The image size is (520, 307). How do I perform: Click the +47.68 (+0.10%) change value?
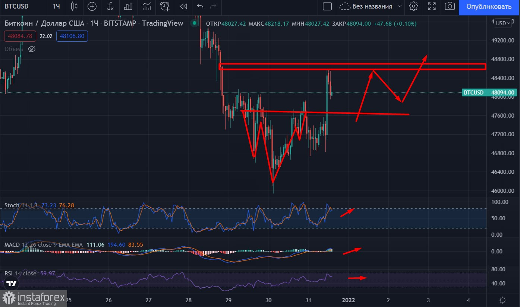(395, 23)
